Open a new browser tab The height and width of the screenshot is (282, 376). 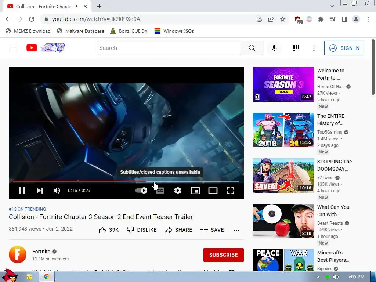99,7
